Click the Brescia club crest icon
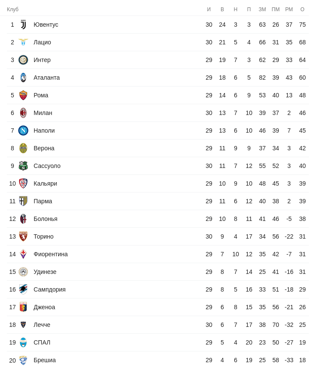This screenshot has height=379, width=324. point(23,360)
